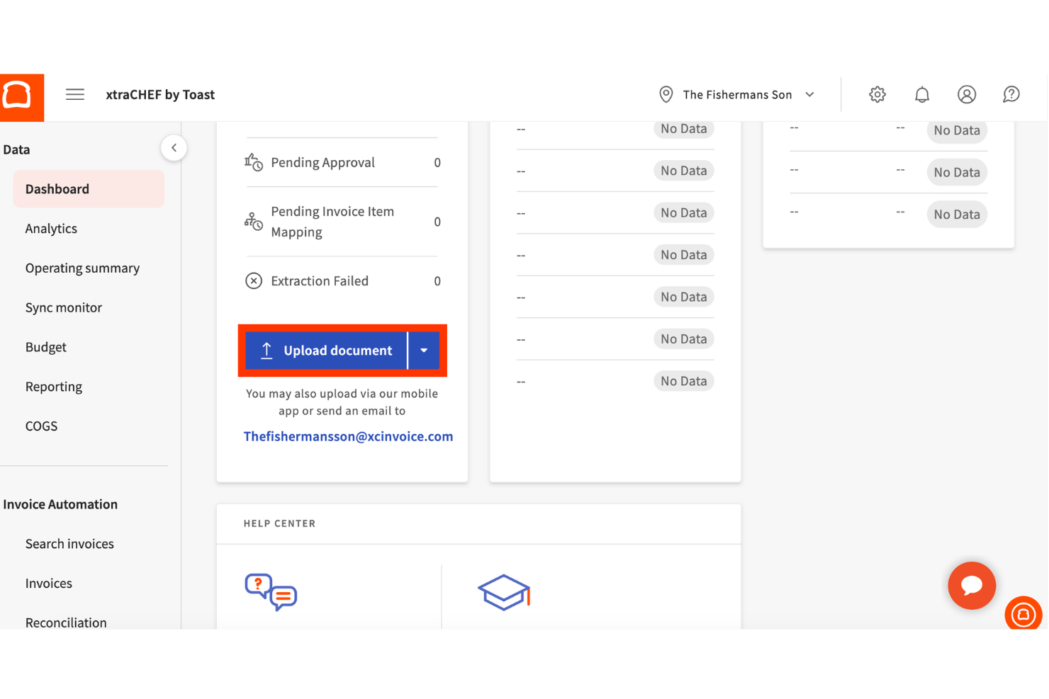Open COGS page
The height and width of the screenshot is (699, 1049).
pos(41,426)
